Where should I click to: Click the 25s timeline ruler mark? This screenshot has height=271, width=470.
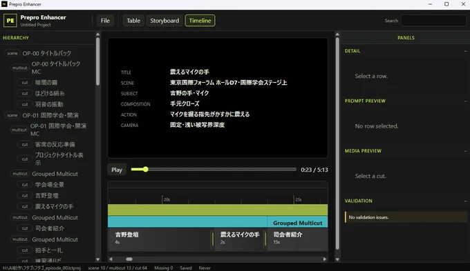point(299,199)
